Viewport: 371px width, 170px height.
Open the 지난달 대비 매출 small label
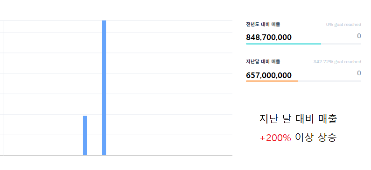coord(263,62)
